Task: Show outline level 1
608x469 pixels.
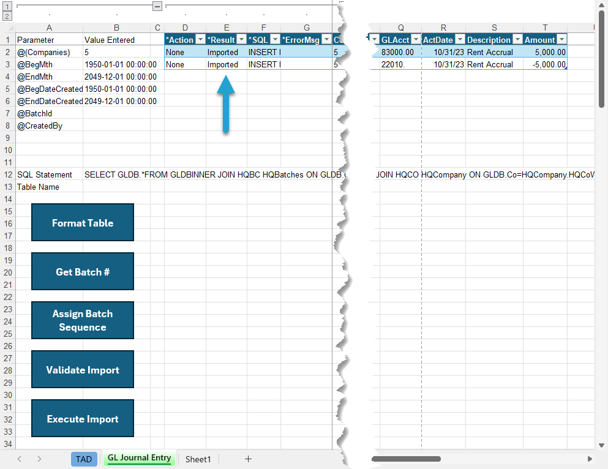Action: click(x=7, y=6)
